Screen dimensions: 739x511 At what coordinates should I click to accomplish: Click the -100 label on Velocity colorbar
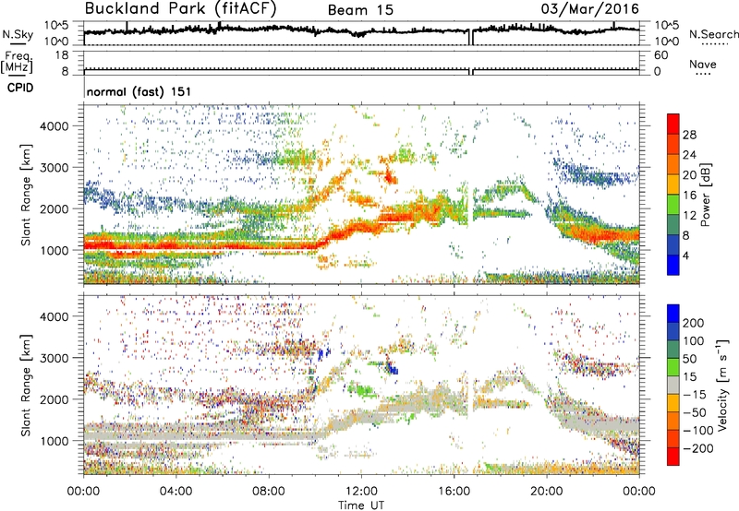(698, 431)
